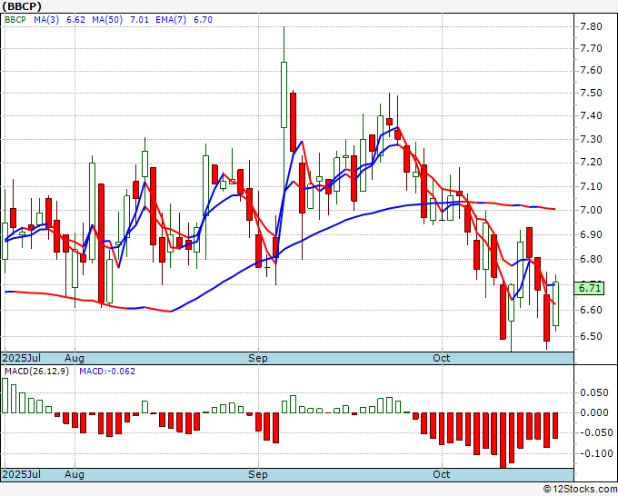Click the 6.80 price axis label
The image size is (618, 496).
tap(591, 259)
